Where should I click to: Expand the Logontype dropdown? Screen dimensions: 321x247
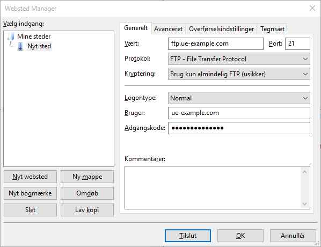click(x=239, y=98)
